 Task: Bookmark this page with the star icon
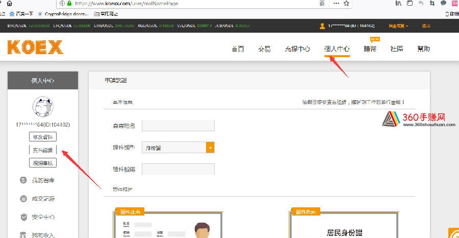[347, 3]
